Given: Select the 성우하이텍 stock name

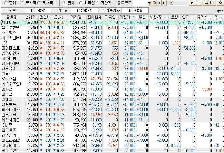Looking at the screenshot, I should point(11,63).
